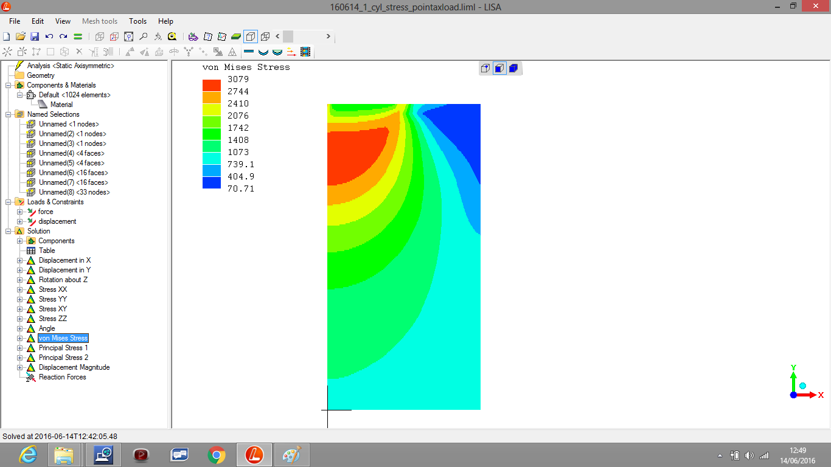Click the magnifying glass zoom icon
This screenshot has height=467, width=831.
144,36
